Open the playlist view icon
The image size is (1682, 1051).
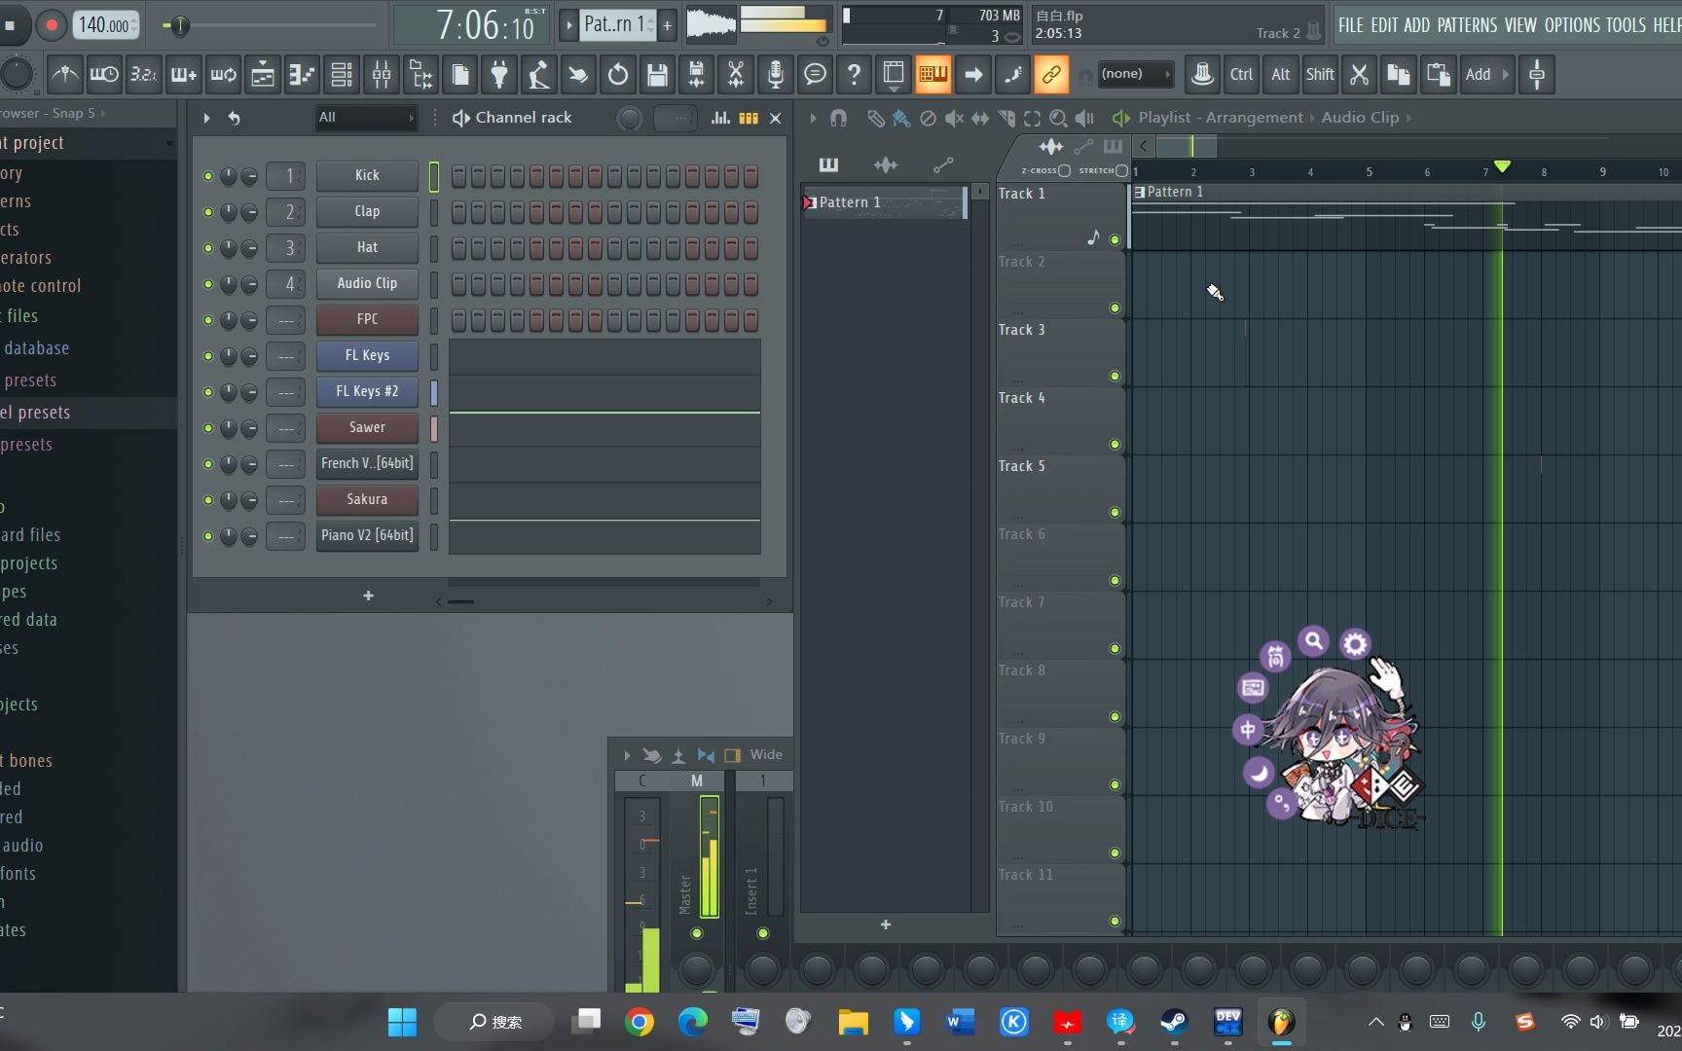pos(263,74)
